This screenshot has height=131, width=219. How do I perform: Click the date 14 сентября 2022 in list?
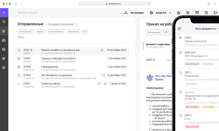point(116,50)
